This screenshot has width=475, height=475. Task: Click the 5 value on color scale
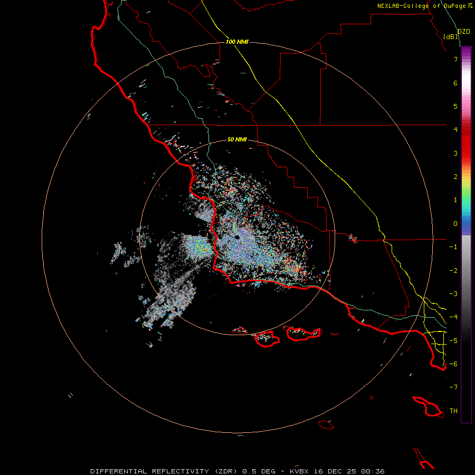pos(455,106)
